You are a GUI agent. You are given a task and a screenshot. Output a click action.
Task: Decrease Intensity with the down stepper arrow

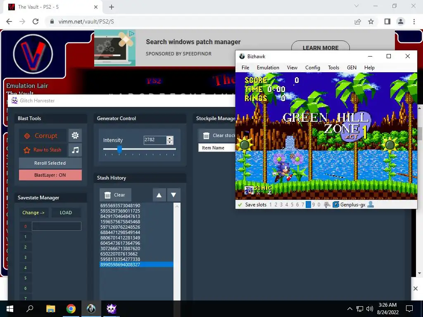coord(170,142)
